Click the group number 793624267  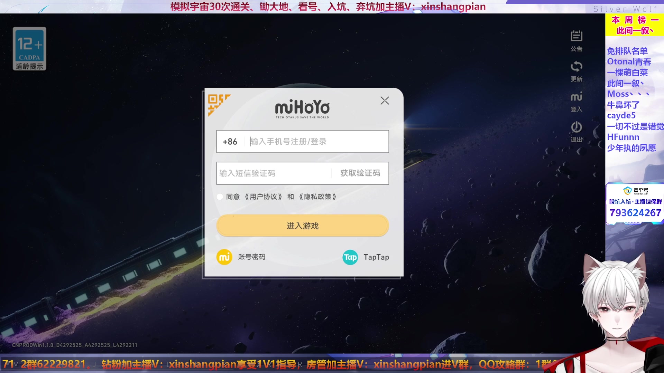point(635,213)
